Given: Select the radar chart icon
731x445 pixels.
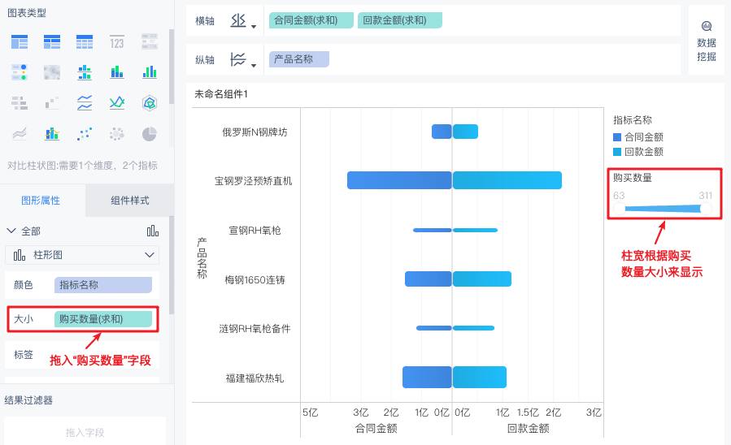Looking at the screenshot, I should click(x=149, y=103).
